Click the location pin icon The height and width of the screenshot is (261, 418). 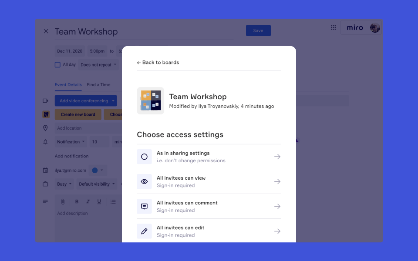[45, 128]
